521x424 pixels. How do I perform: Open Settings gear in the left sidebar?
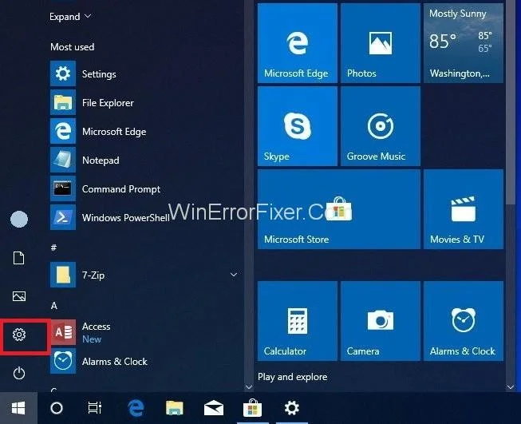[19, 335]
